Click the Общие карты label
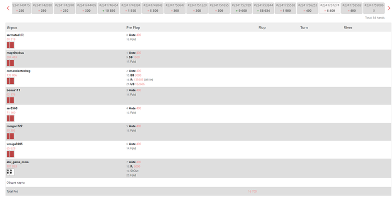Image resolution: width=392 pixels, height=205 pixels. pos(16,183)
